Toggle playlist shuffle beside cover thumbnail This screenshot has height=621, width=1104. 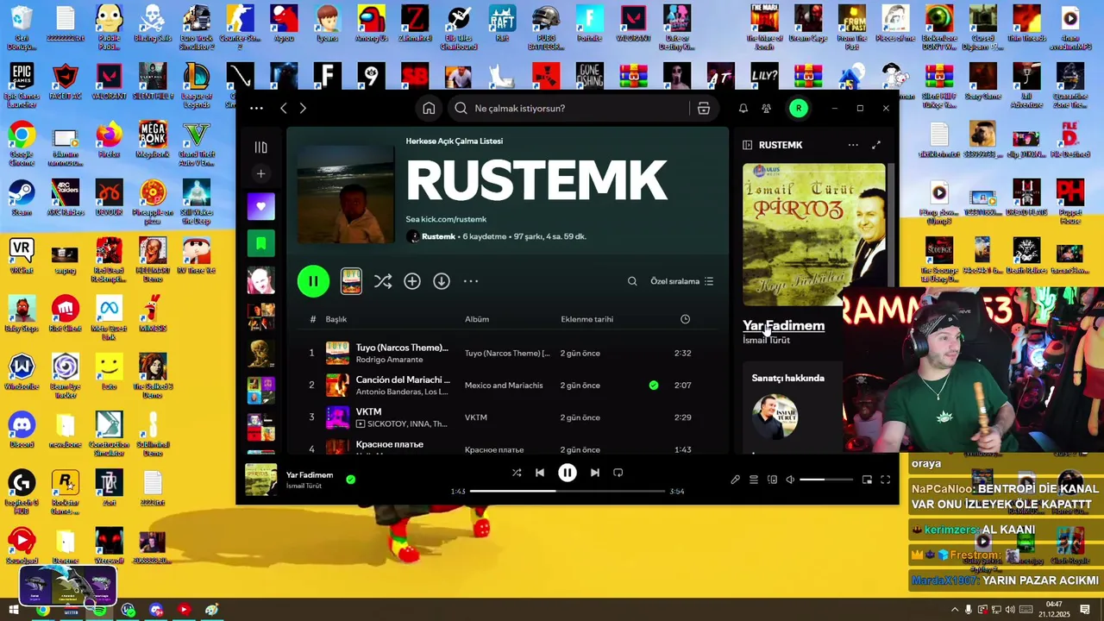(x=383, y=281)
